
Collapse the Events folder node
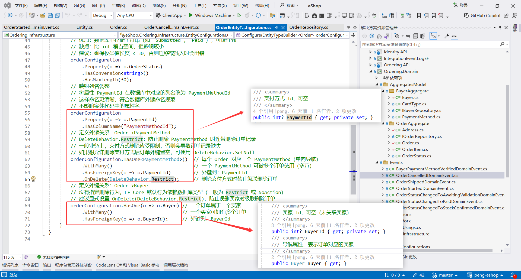(x=377, y=162)
